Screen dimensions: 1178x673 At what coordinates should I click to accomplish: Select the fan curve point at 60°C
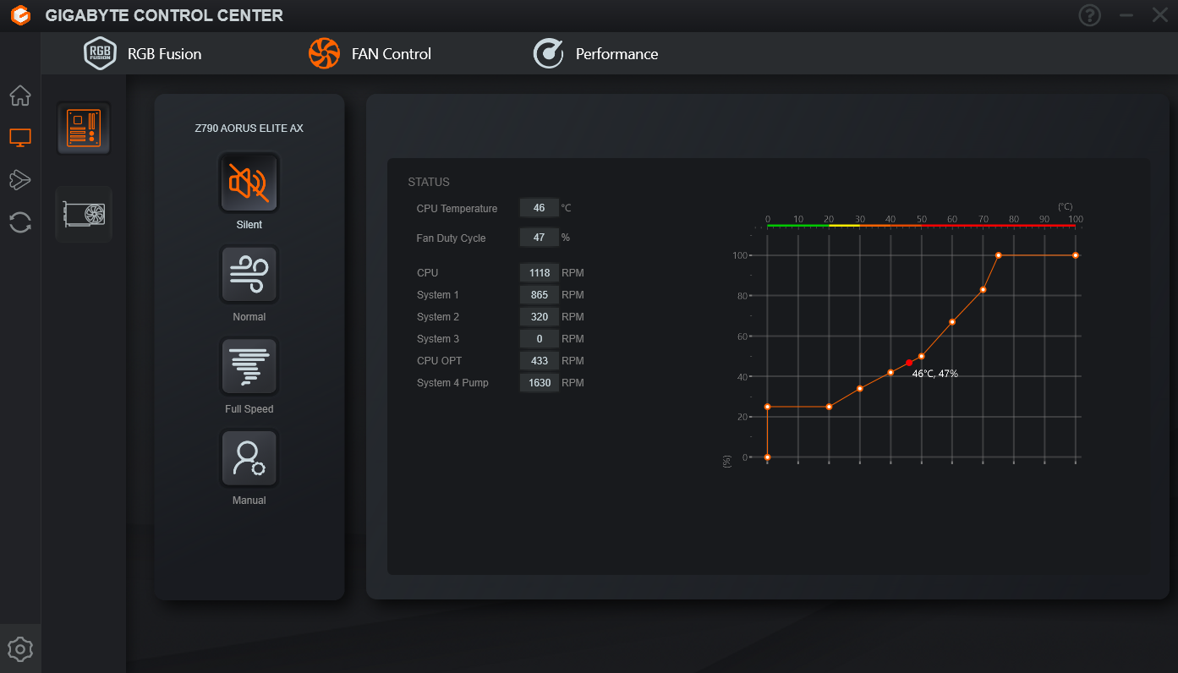(952, 322)
